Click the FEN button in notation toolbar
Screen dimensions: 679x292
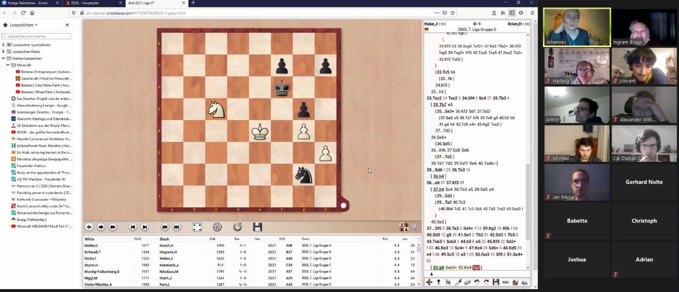pos(505,282)
